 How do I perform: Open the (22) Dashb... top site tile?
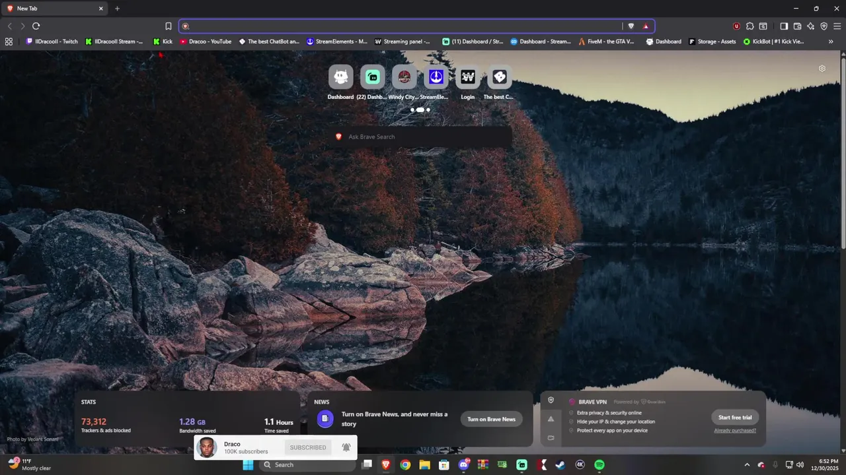click(373, 82)
